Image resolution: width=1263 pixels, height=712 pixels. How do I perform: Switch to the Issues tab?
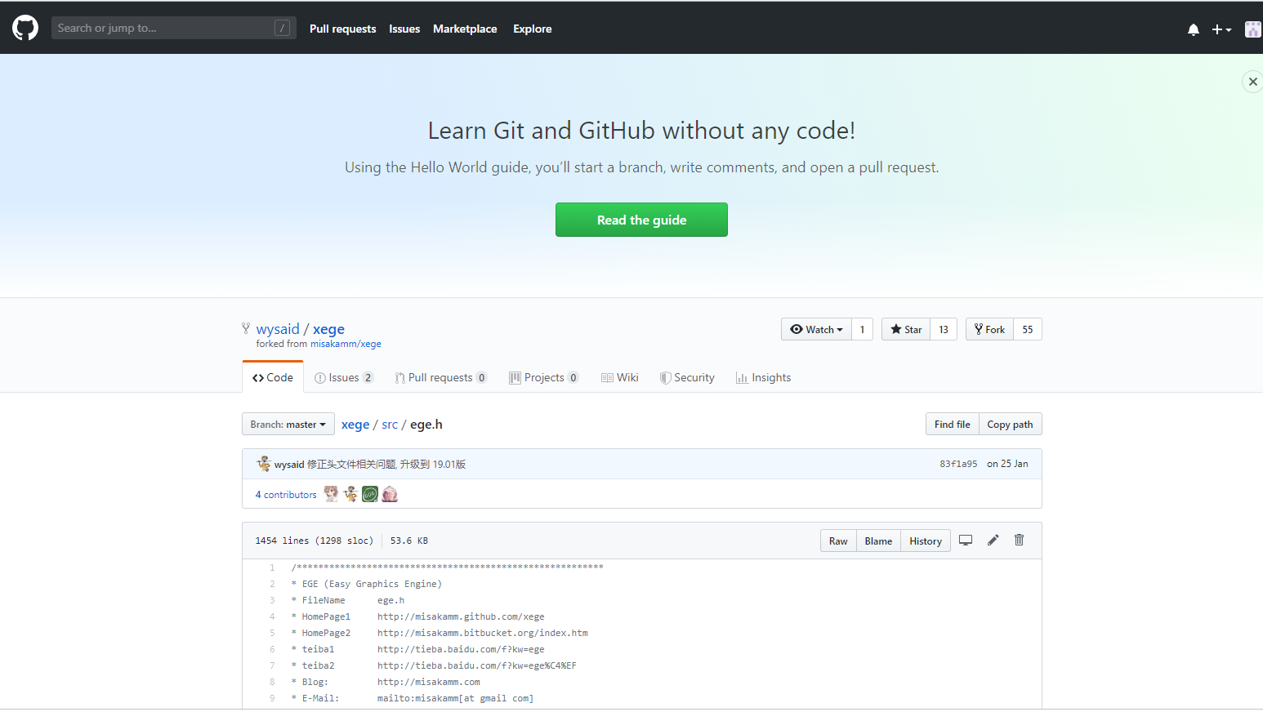[x=344, y=377]
